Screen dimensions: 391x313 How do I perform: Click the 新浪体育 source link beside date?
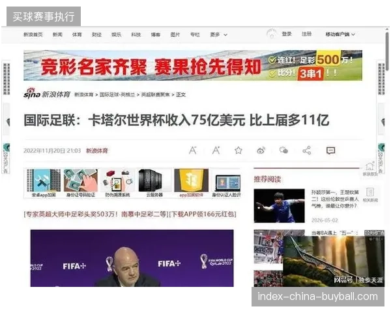click(x=97, y=151)
